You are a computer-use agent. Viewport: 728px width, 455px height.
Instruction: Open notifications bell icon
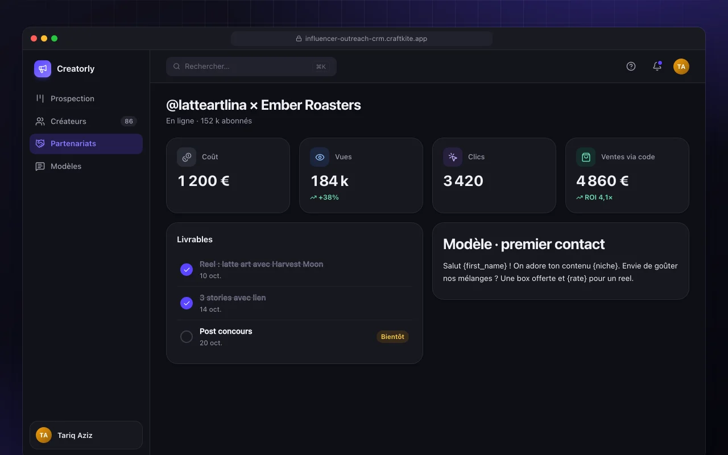click(x=657, y=67)
